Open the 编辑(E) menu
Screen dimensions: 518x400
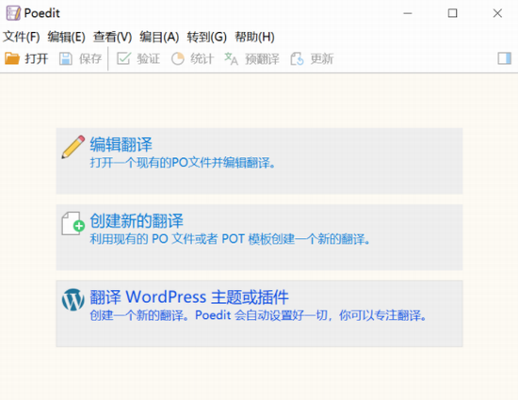point(67,37)
